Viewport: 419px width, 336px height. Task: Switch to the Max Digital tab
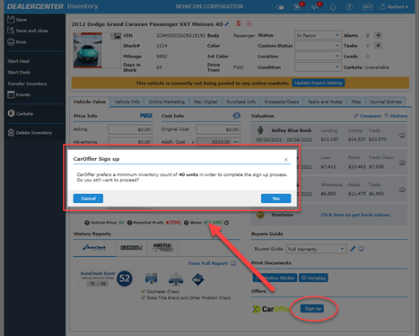pyautogui.click(x=205, y=102)
